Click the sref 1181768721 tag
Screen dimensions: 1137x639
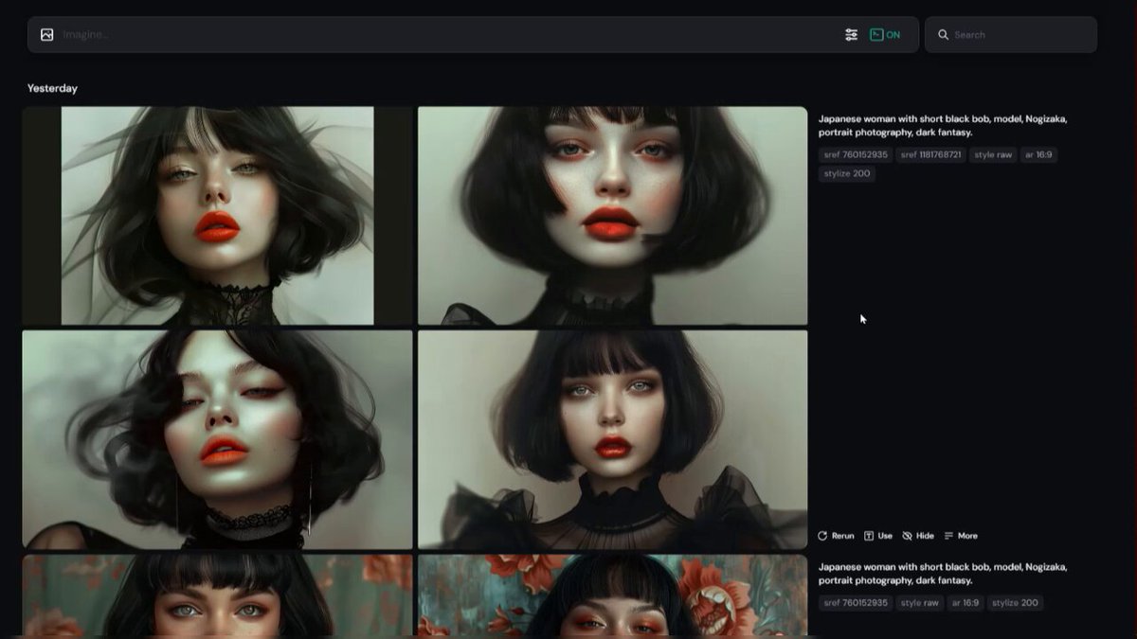(931, 155)
